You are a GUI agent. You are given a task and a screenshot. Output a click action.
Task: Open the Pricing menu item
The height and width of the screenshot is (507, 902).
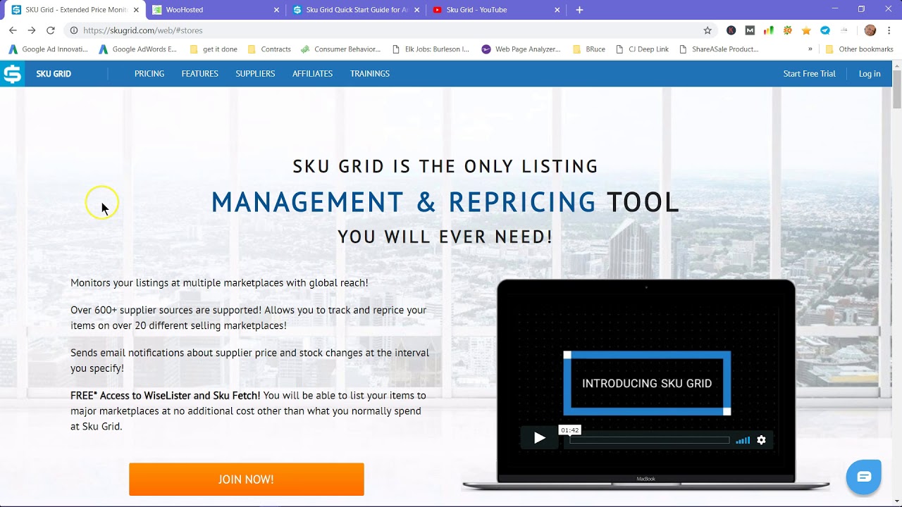pos(149,73)
